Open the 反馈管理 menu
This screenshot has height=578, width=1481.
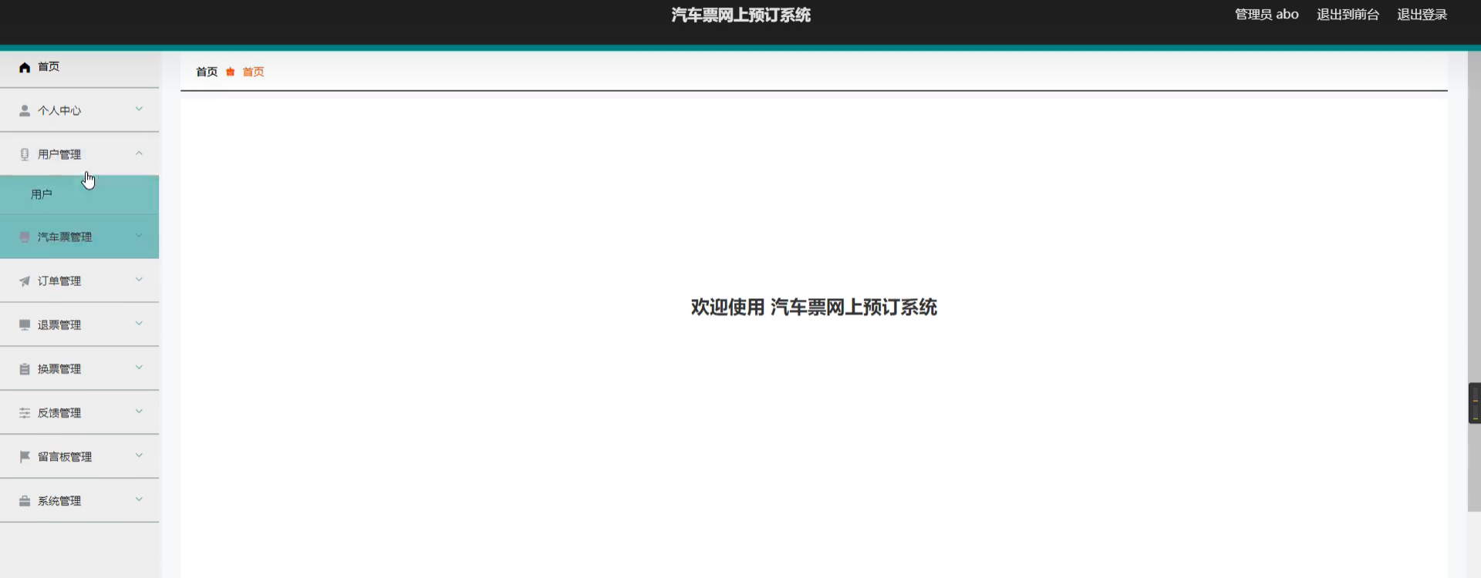79,412
